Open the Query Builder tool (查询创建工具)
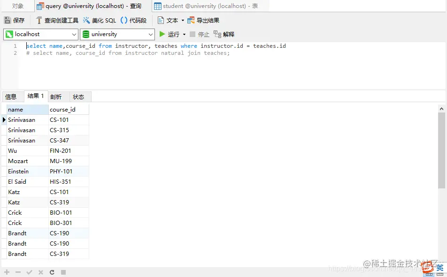This screenshot has width=447, height=277. point(57,20)
